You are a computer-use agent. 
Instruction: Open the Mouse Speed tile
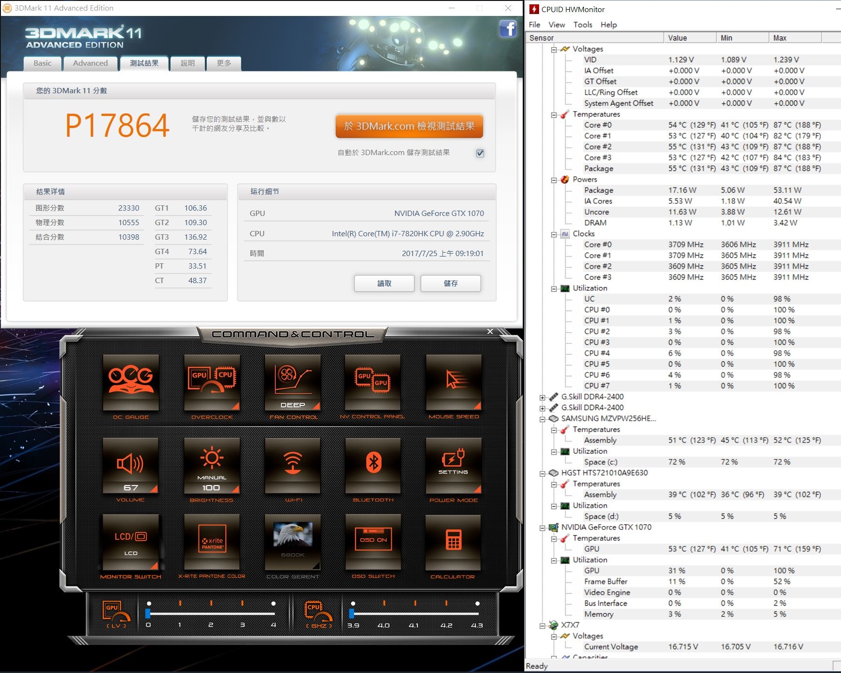(x=454, y=383)
